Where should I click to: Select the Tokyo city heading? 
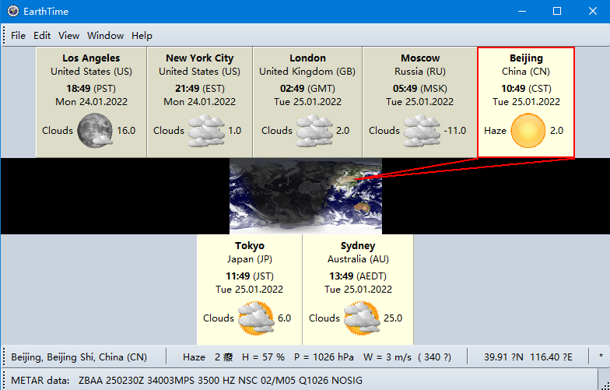point(249,246)
